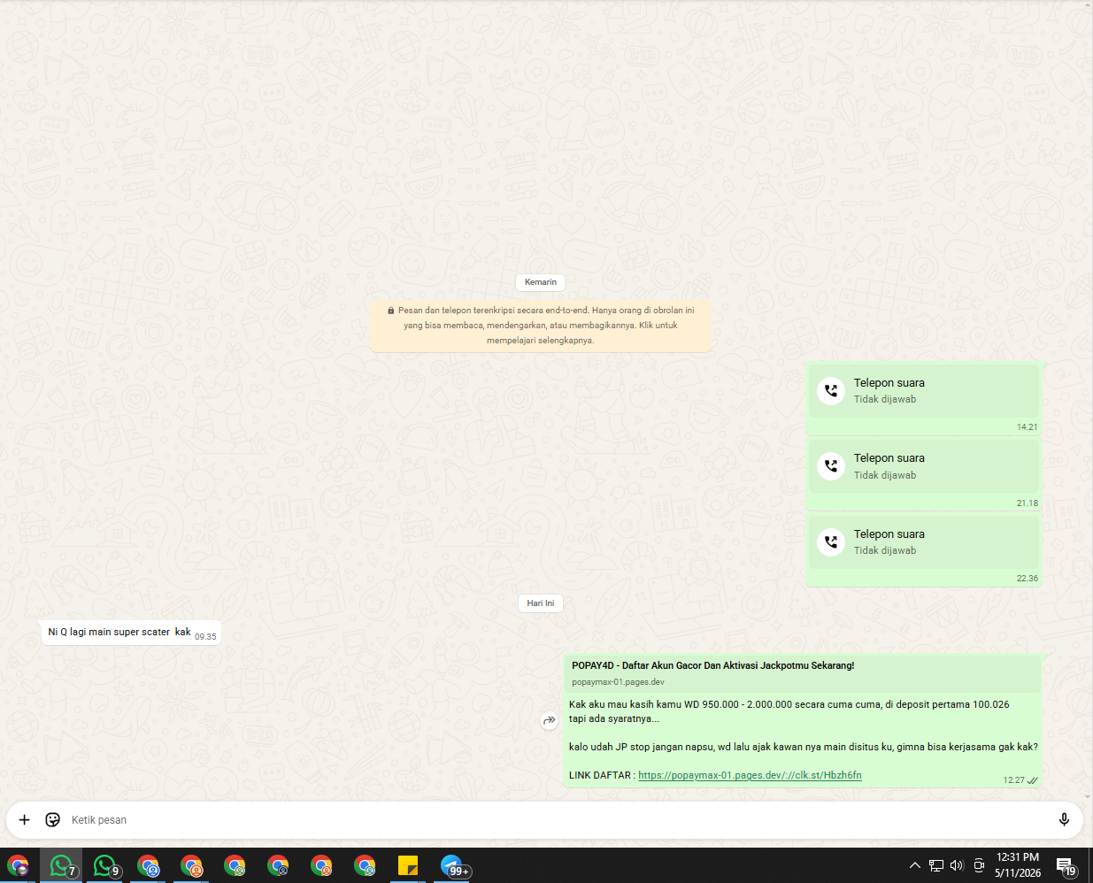Screen dimensions: 1093x883
Task: Click 'Telepon suara' text in 21.18 bubble
Action: click(889, 458)
